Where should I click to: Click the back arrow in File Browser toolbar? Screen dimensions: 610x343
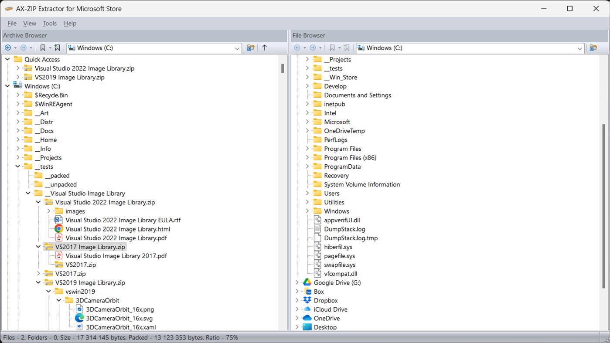298,48
